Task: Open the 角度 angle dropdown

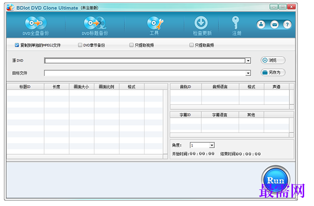Action: coord(212,145)
